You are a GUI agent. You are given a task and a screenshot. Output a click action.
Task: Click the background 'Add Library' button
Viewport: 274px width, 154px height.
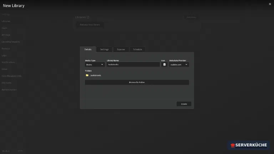pos(191,17)
